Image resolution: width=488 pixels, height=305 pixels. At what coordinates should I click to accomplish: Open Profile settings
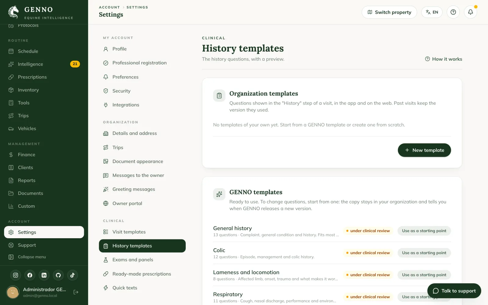(142, 49)
